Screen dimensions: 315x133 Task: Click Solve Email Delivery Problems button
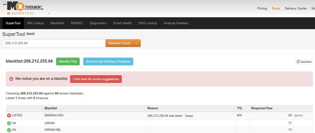(108, 62)
